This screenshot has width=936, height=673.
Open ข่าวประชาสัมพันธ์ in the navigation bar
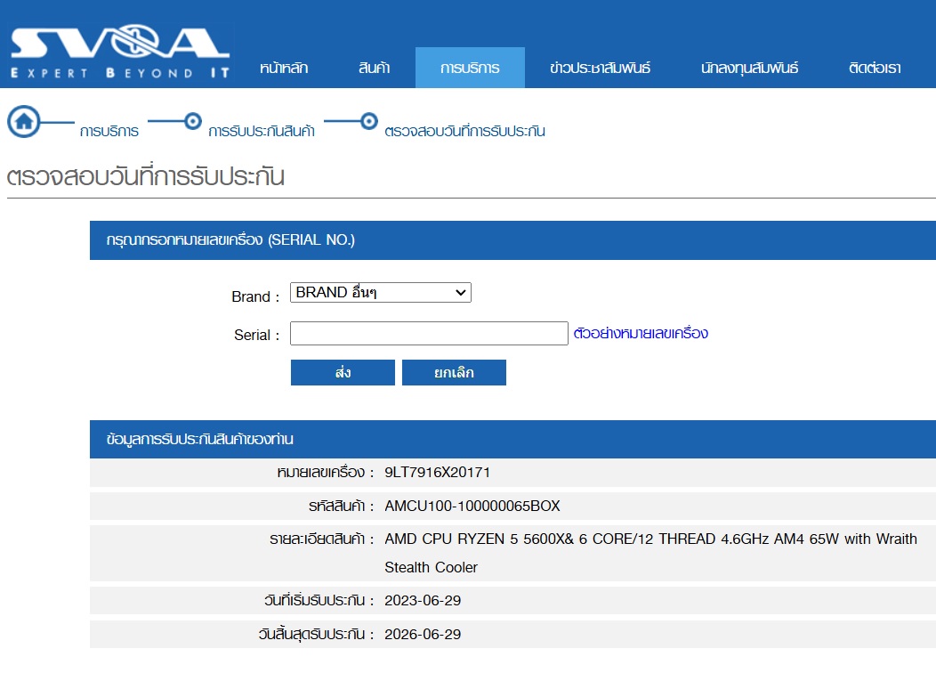[x=600, y=69]
